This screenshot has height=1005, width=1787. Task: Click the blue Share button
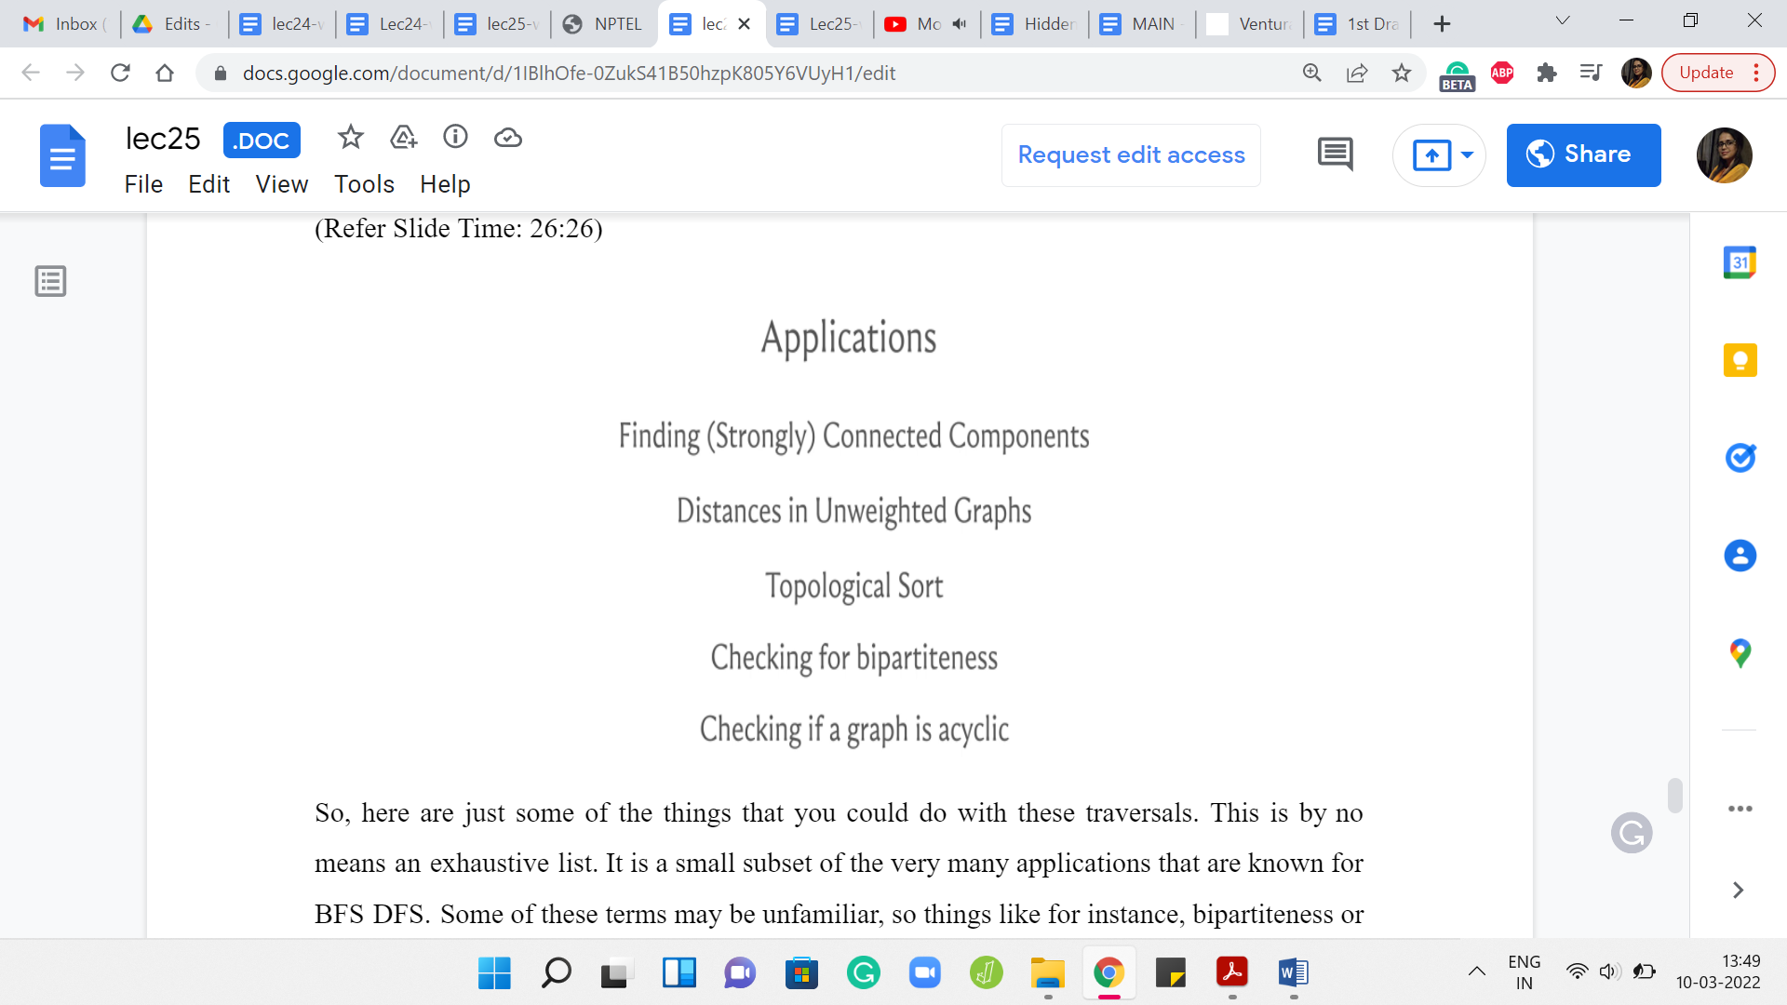click(x=1583, y=154)
